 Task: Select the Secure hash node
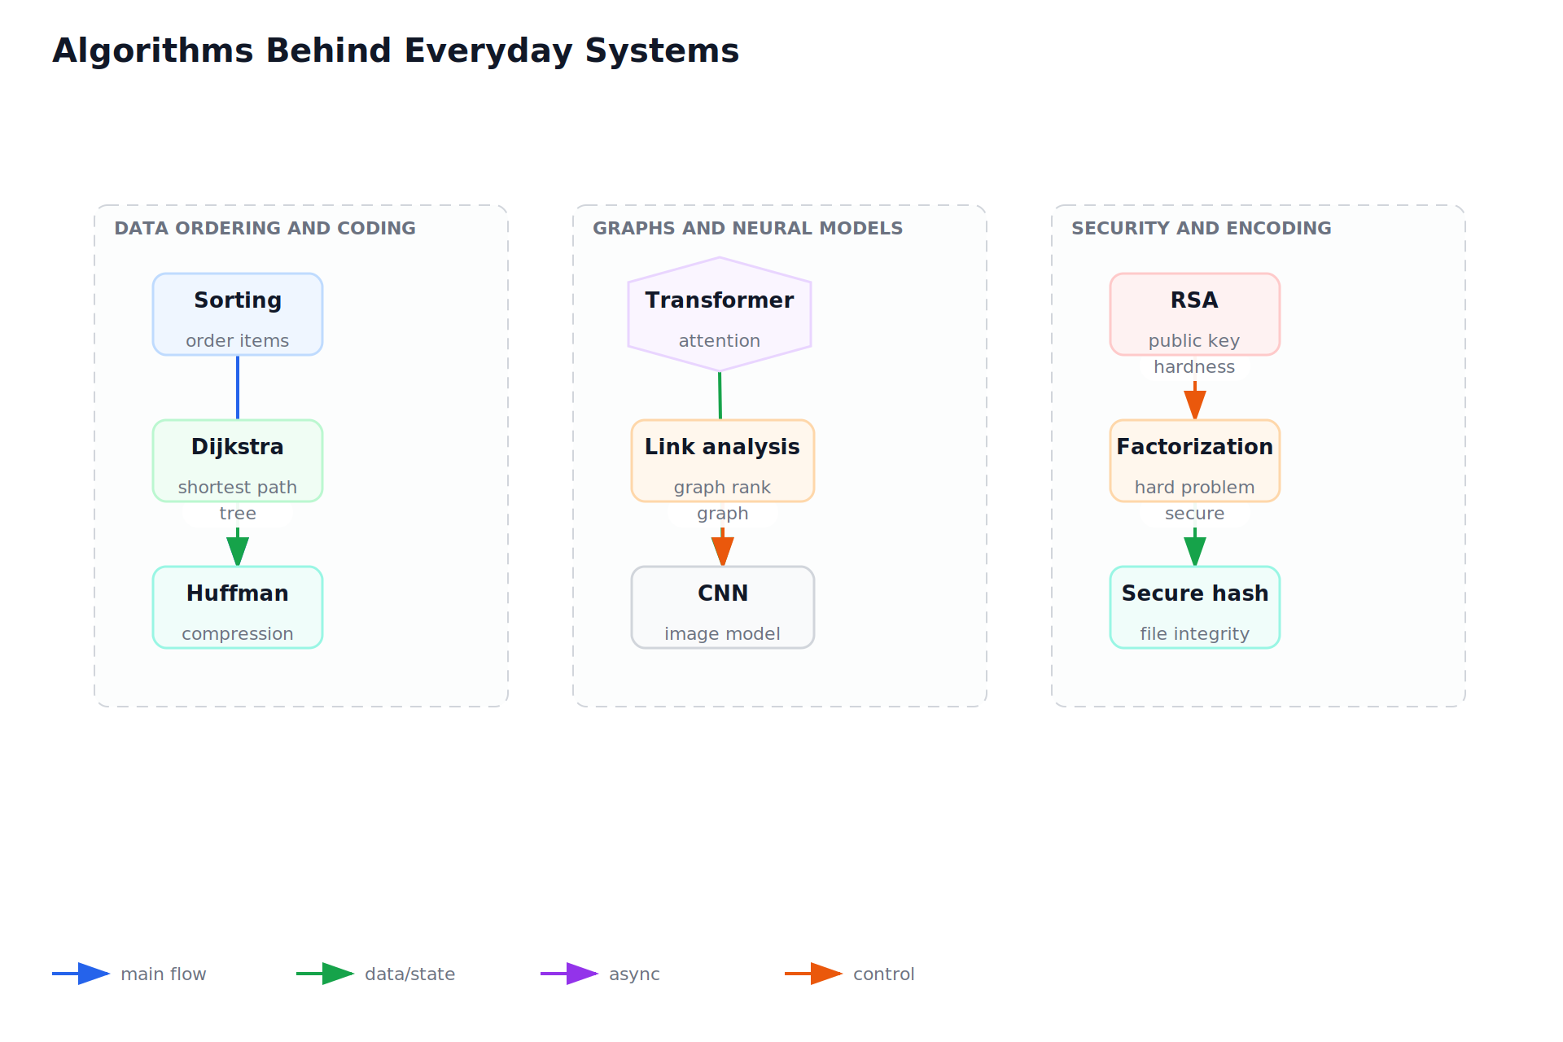[1195, 607]
